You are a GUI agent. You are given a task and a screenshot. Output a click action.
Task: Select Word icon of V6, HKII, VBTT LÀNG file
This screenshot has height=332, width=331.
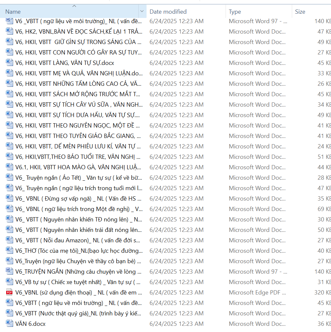(x=9, y=63)
